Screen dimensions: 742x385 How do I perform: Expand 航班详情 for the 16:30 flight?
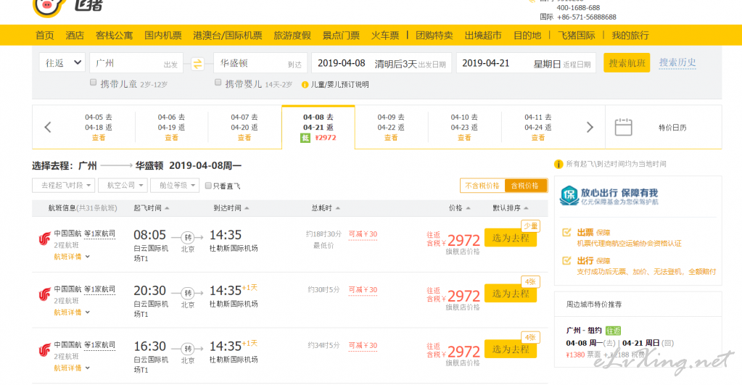tap(72, 368)
